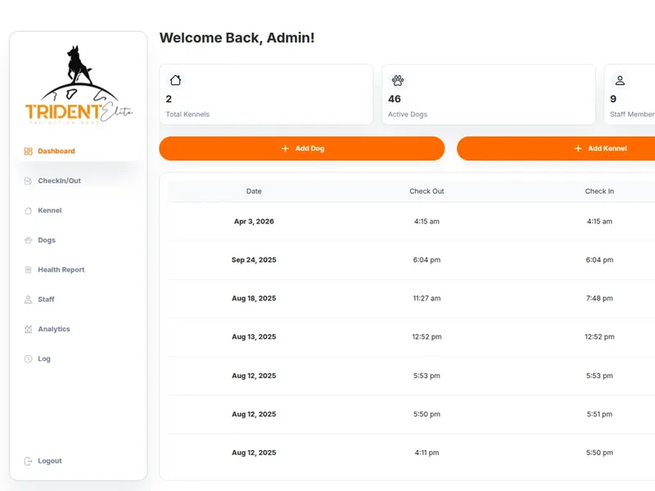Click the Logout link

50,461
